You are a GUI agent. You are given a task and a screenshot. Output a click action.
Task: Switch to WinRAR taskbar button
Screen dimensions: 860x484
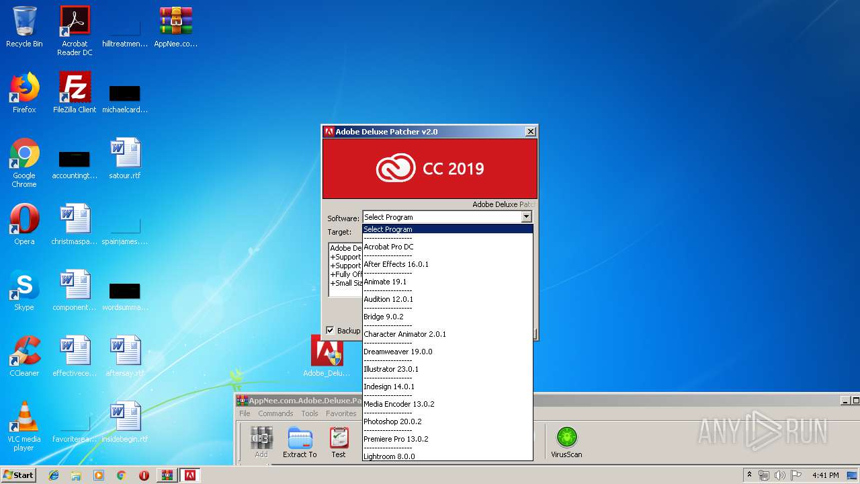(x=167, y=475)
